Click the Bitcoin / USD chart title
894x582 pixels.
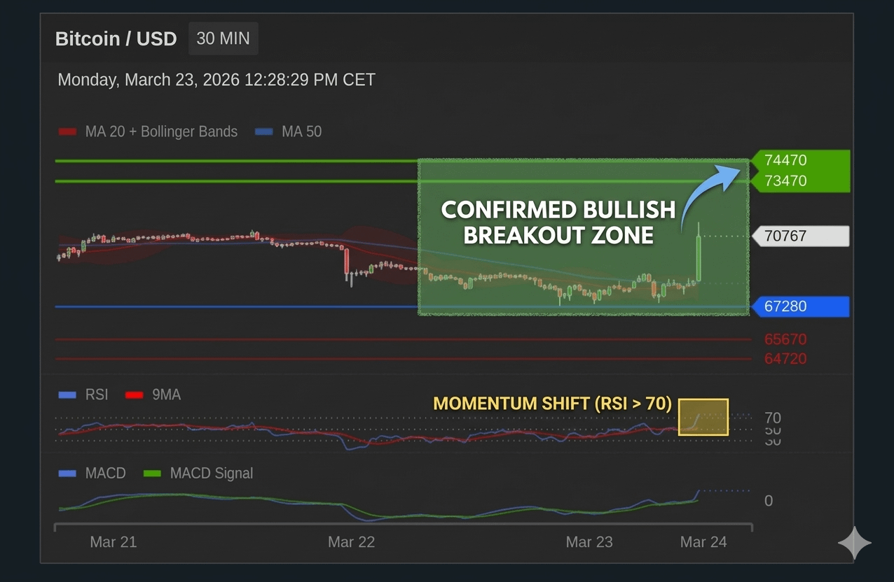tap(116, 38)
